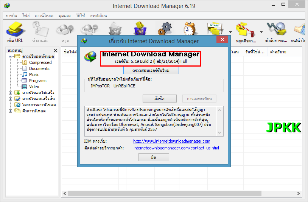
Task: Maximize the Internet Download Manager window
Action: [x=283, y=4]
